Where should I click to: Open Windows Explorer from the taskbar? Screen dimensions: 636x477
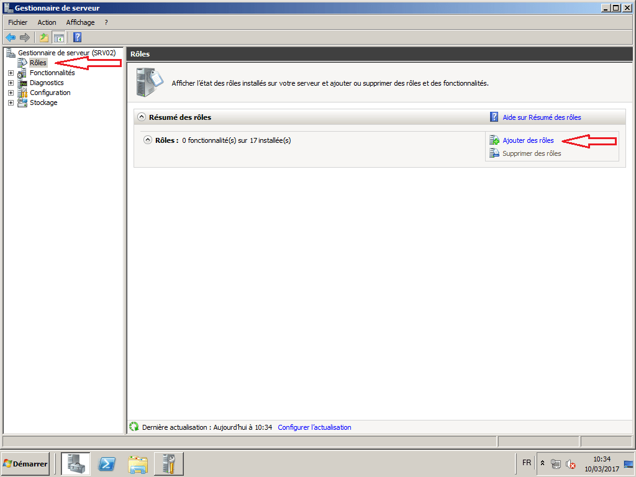pos(137,463)
